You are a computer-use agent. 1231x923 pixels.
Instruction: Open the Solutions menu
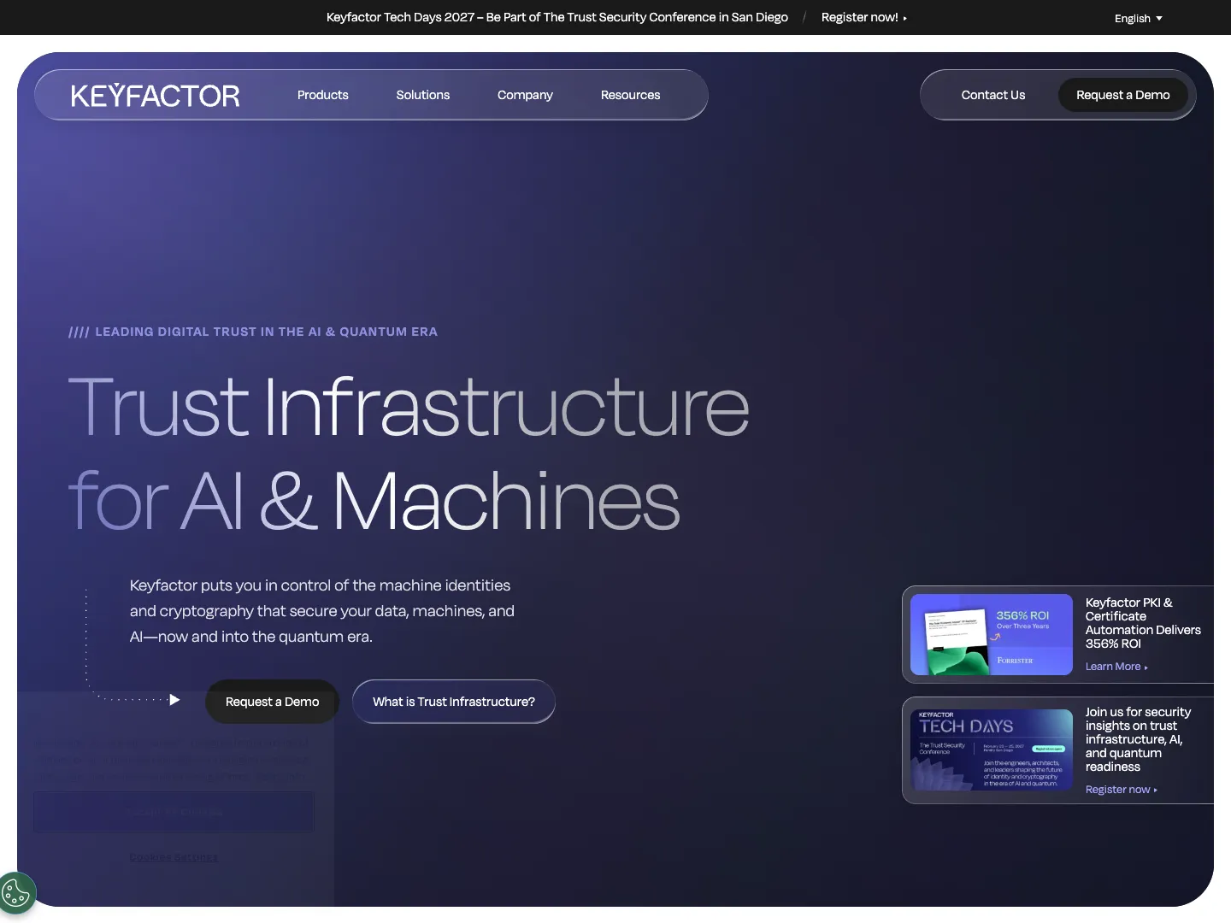tap(423, 95)
